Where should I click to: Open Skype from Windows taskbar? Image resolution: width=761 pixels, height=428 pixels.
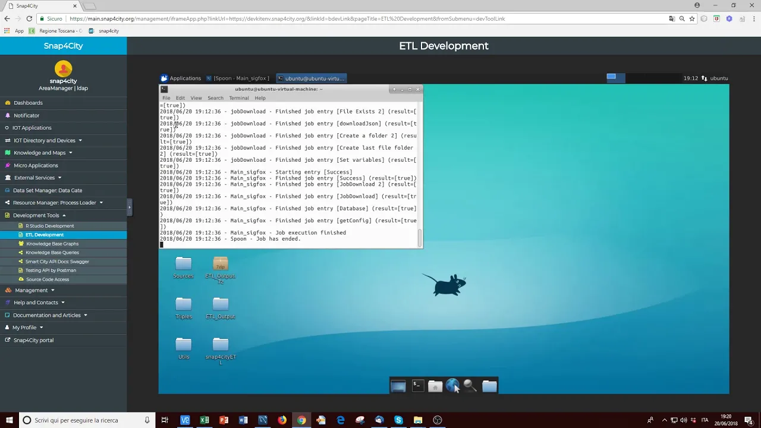398,420
